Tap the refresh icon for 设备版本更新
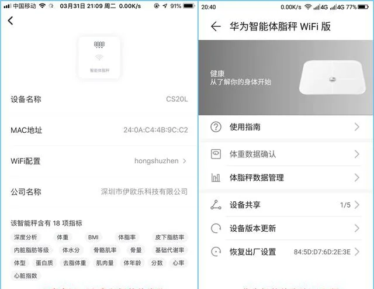 click(x=216, y=228)
